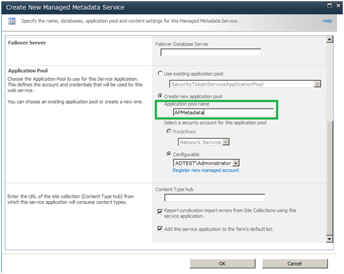Click the scrollbar down arrow
The image size is (344, 274).
coord(329,239)
